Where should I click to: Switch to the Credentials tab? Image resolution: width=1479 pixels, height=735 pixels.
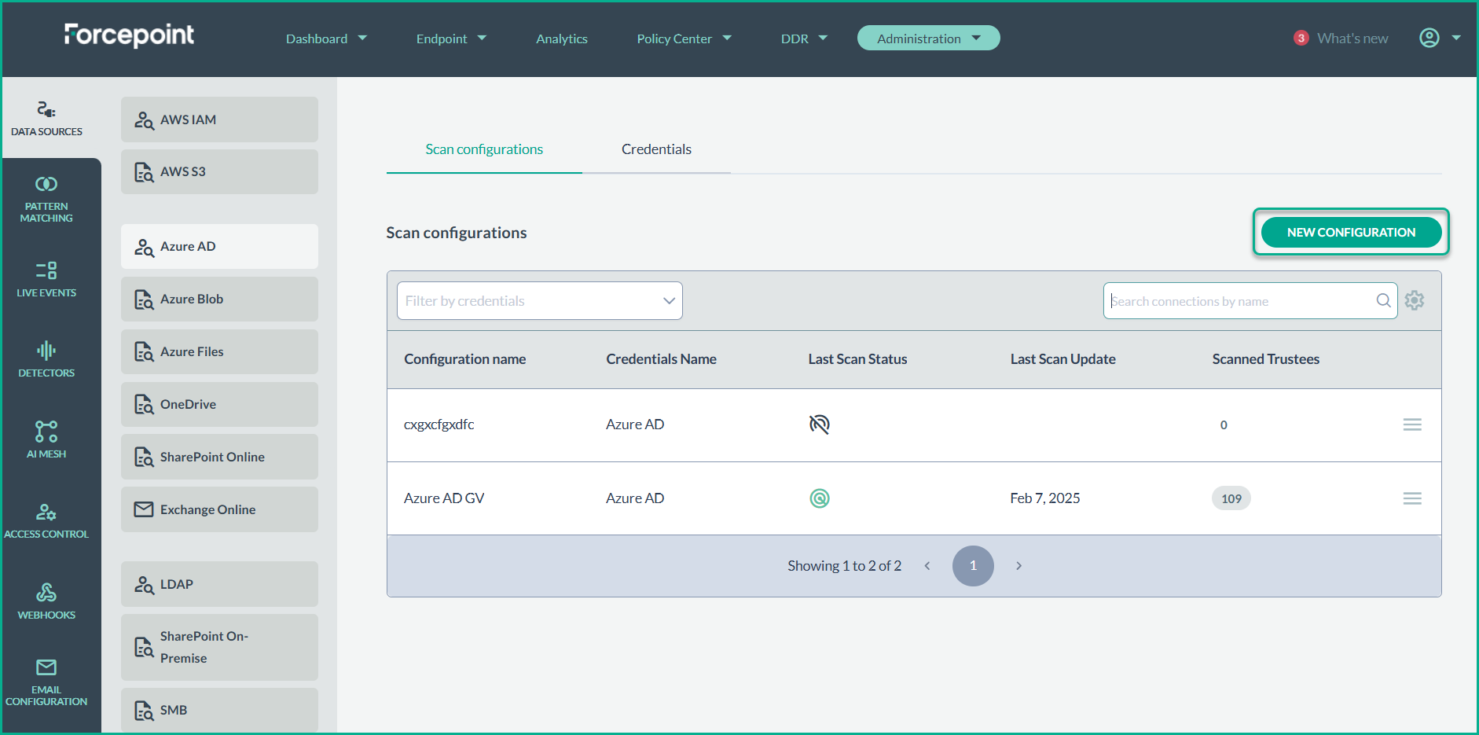click(656, 149)
